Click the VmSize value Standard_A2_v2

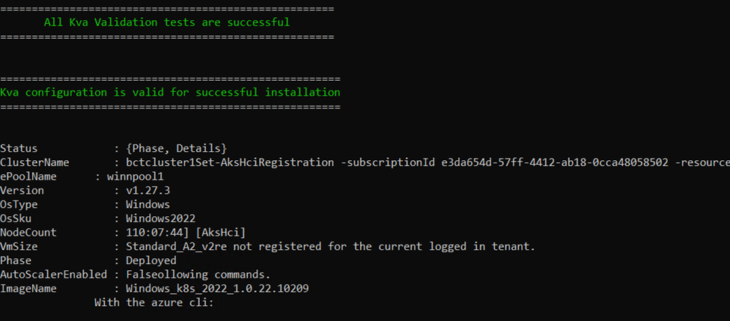[x=170, y=247]
